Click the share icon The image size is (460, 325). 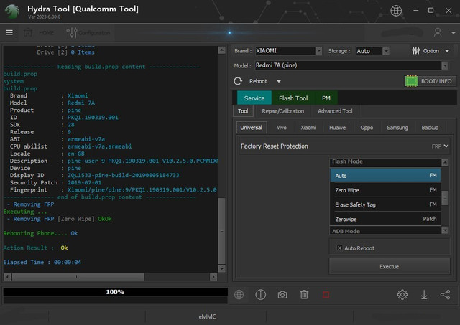(445, 295)
